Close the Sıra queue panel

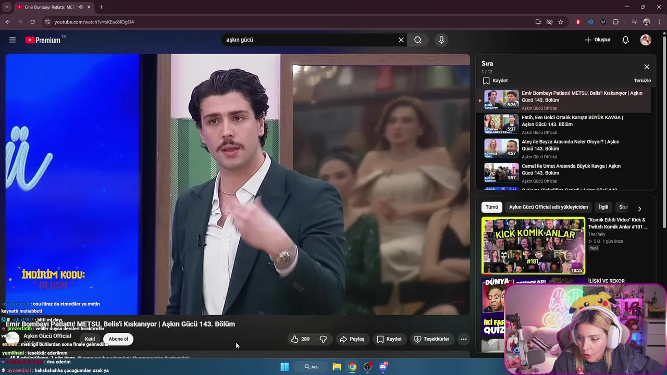647,67
